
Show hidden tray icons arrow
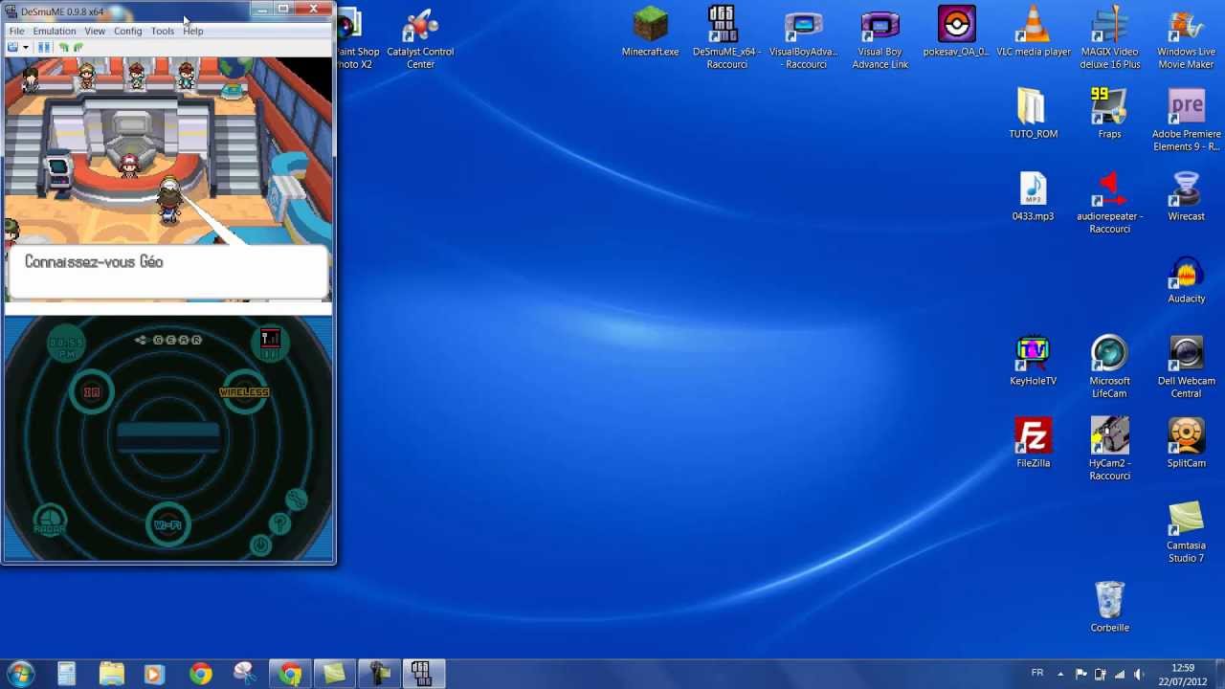[1060, 674]
